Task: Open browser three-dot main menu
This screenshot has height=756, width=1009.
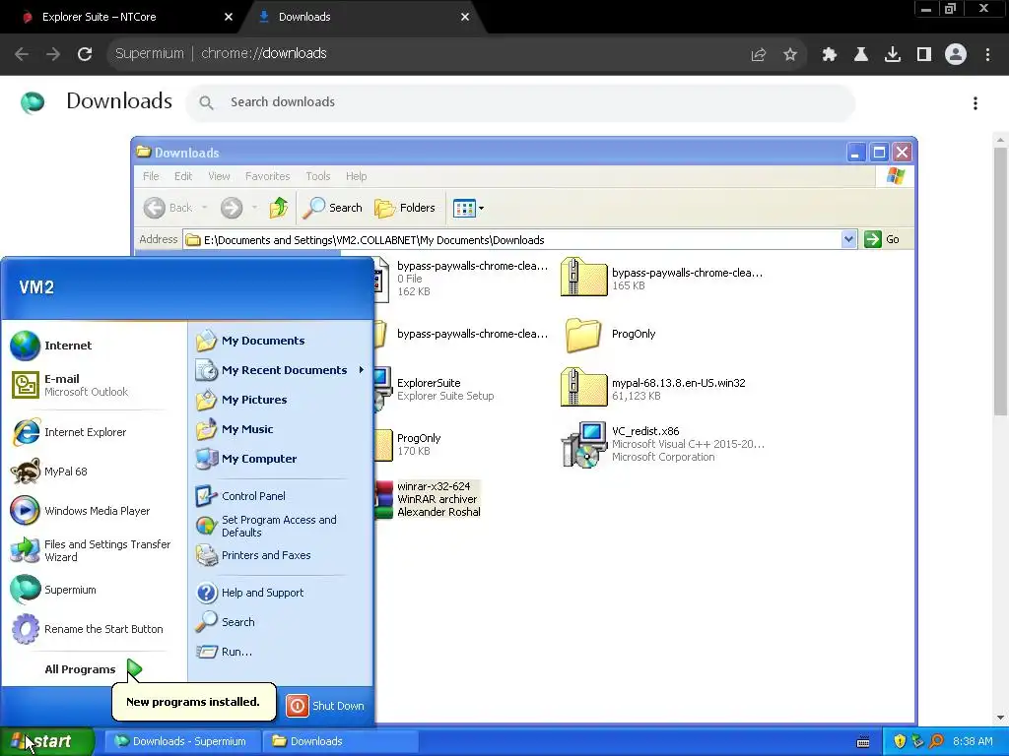Action: (987, 55)
